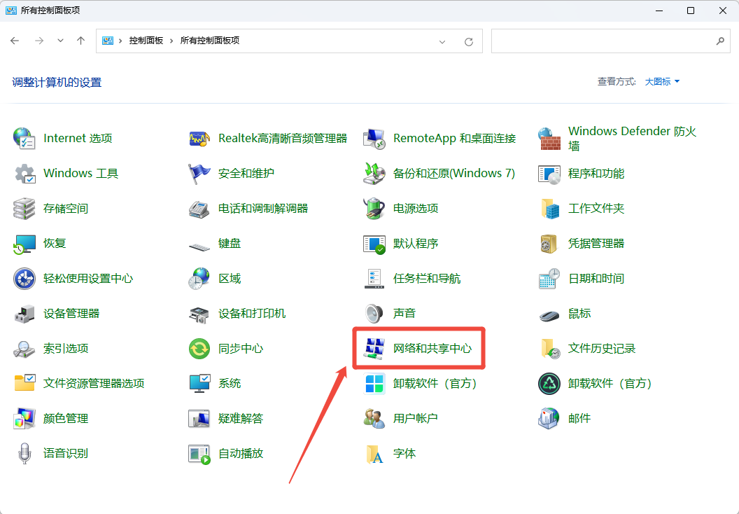Open the 系统 monitor icon
This screenshot has height=514, width=739.
pyautogui.click(x=199, y=383)
